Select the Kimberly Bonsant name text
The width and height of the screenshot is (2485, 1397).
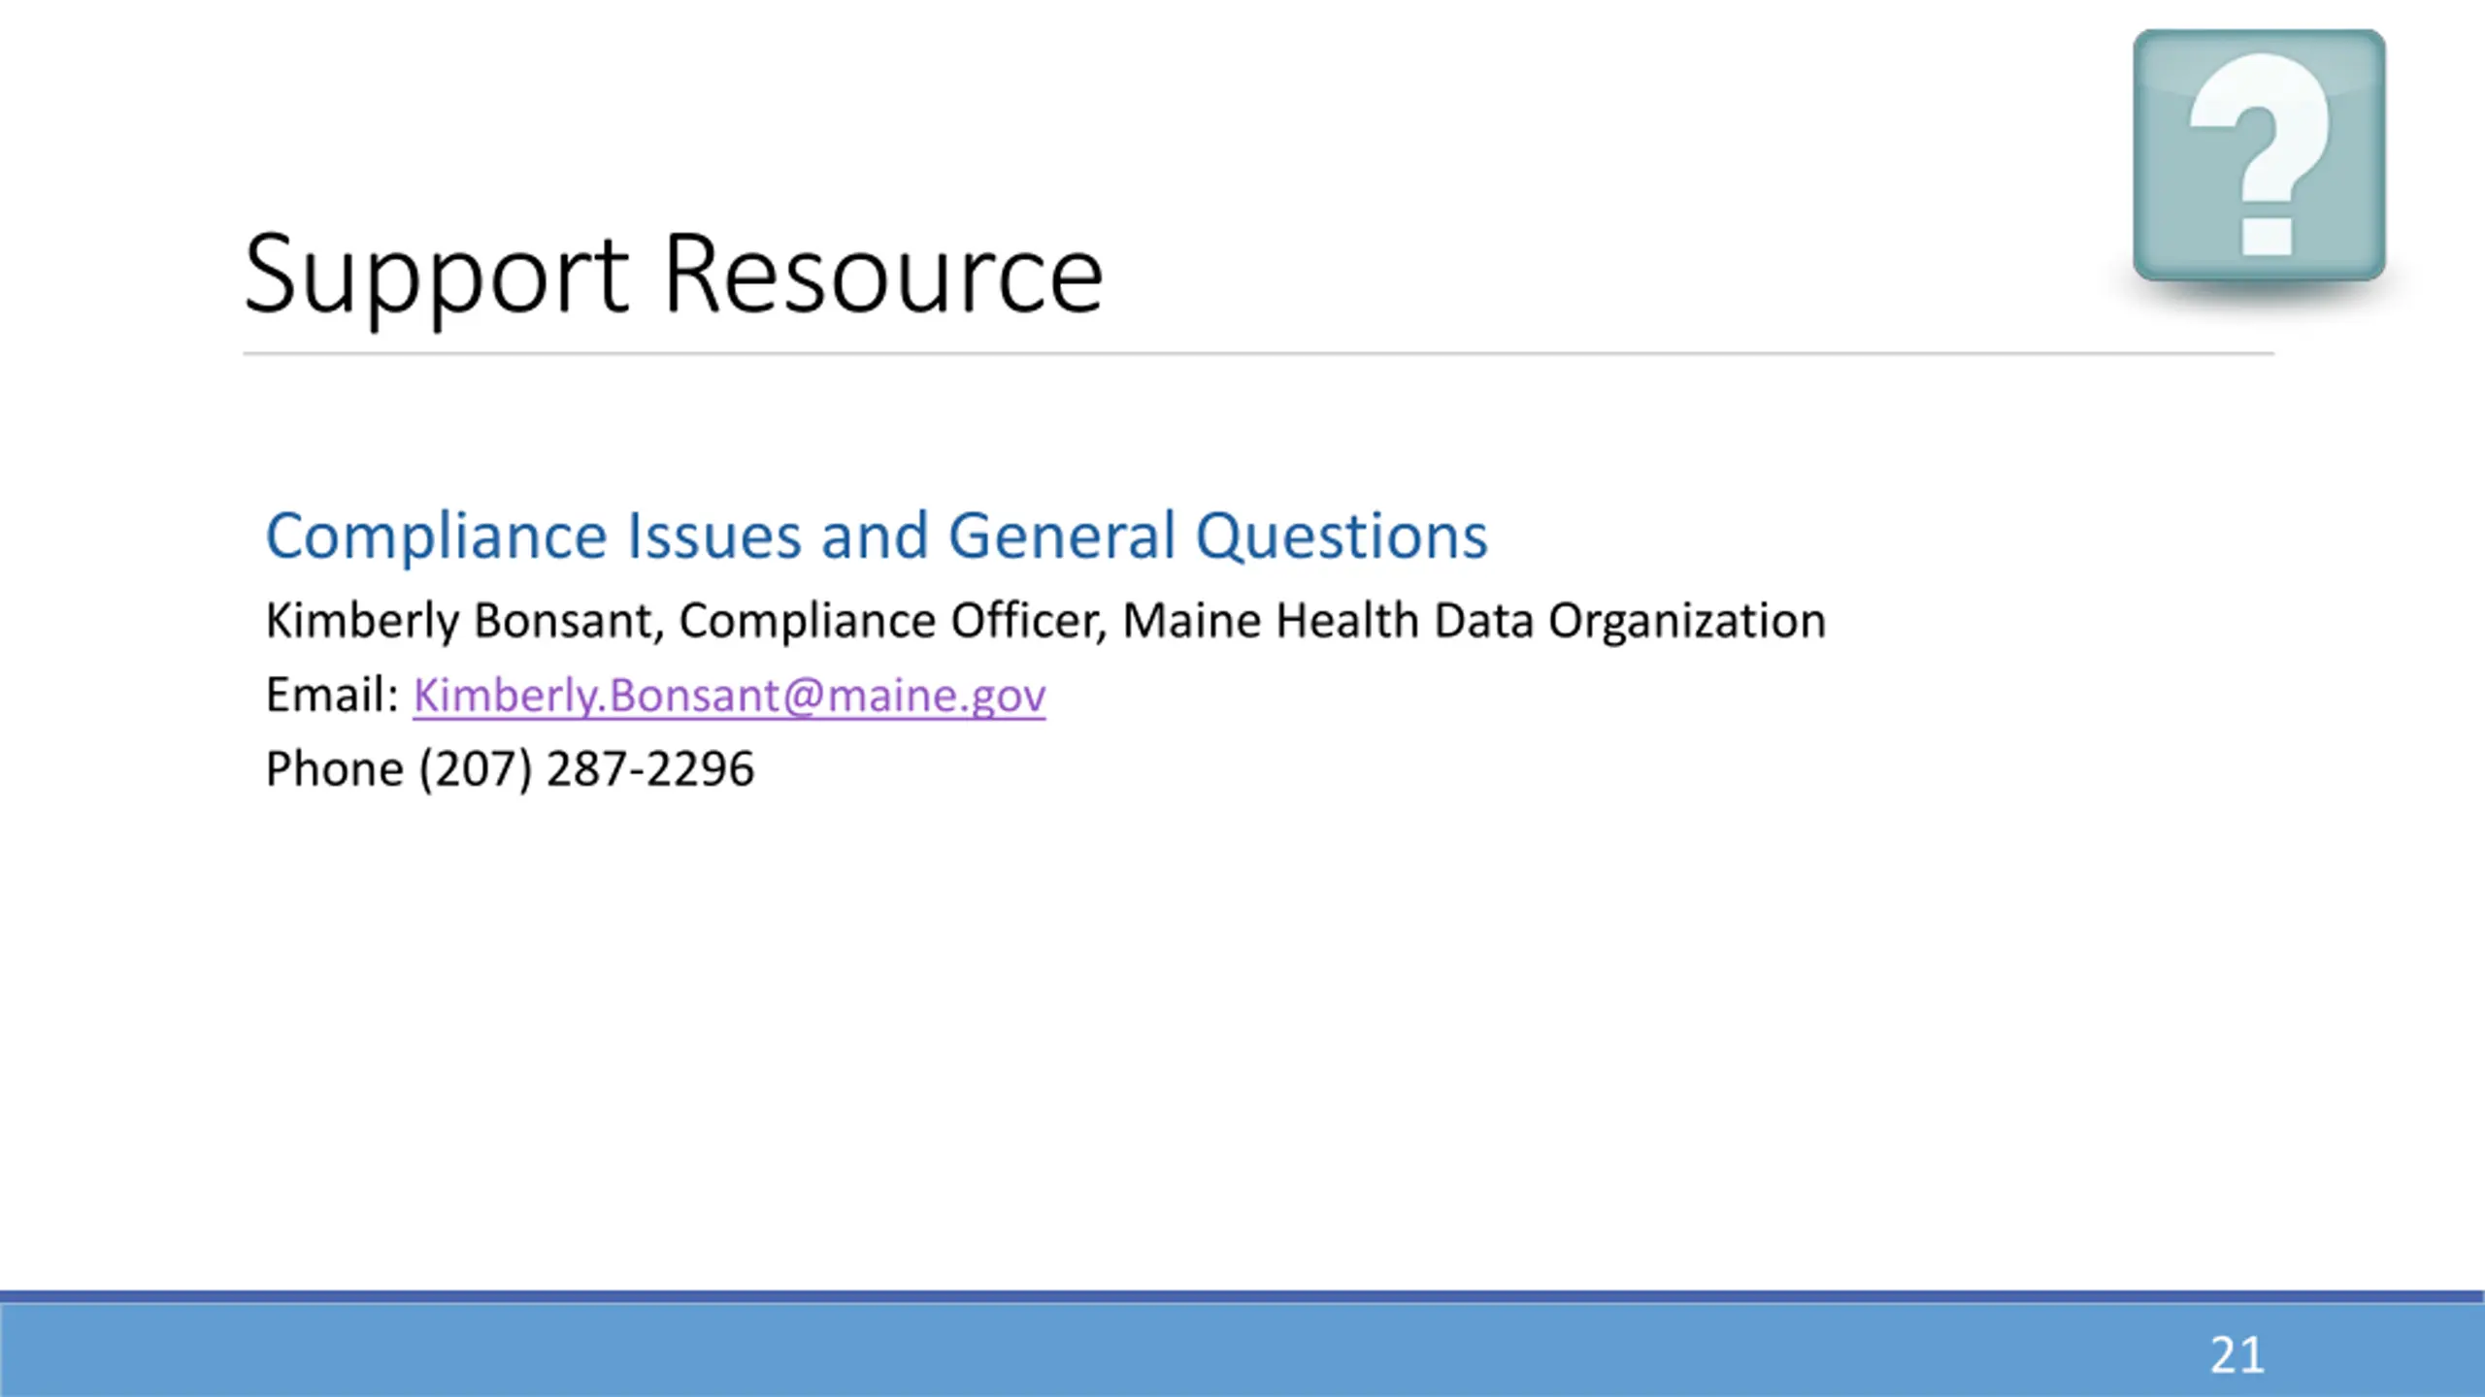click(464, 621)
